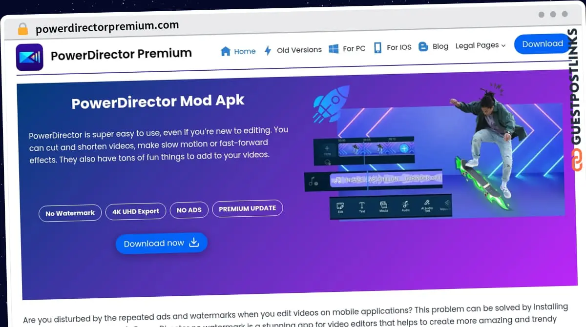Click the Windows logo For PC icon
Screen dimensions: 586x327
(334, 49)
